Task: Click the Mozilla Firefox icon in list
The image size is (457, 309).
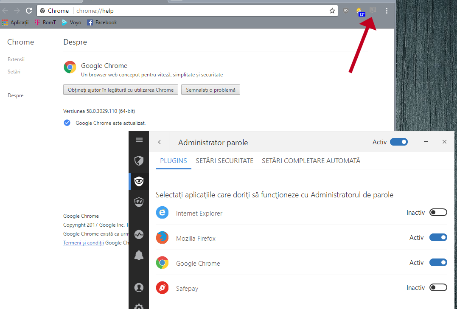Action: (x=163, y=238)
